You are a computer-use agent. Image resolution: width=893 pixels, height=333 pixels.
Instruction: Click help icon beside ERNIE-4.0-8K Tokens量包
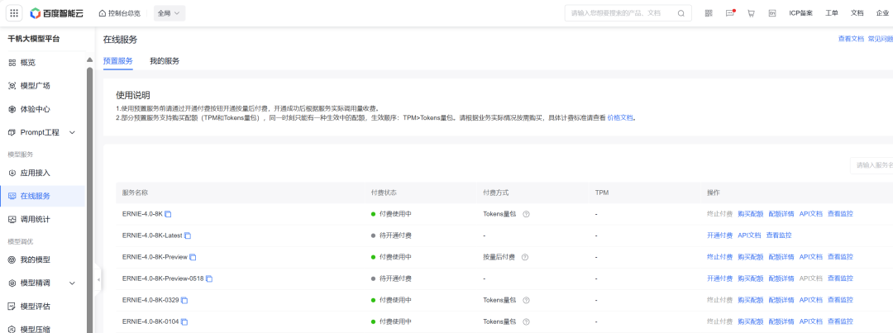pyautogui.click(x=526, y=214)
